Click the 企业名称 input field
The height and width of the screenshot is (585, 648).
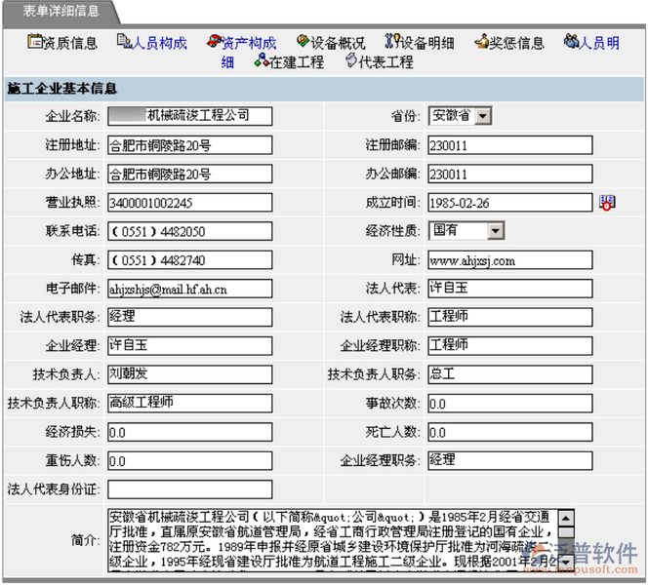tap(189, 116)
